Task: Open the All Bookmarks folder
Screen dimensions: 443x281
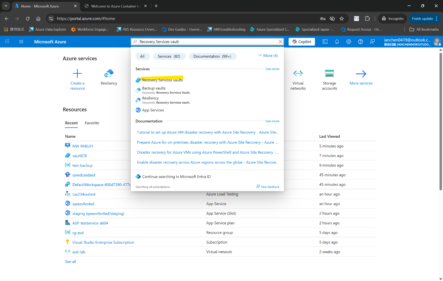Action: [x=424, y=29]
